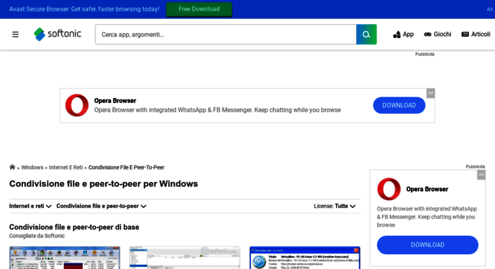Open the hamburger menu icon

click(15, 34)
